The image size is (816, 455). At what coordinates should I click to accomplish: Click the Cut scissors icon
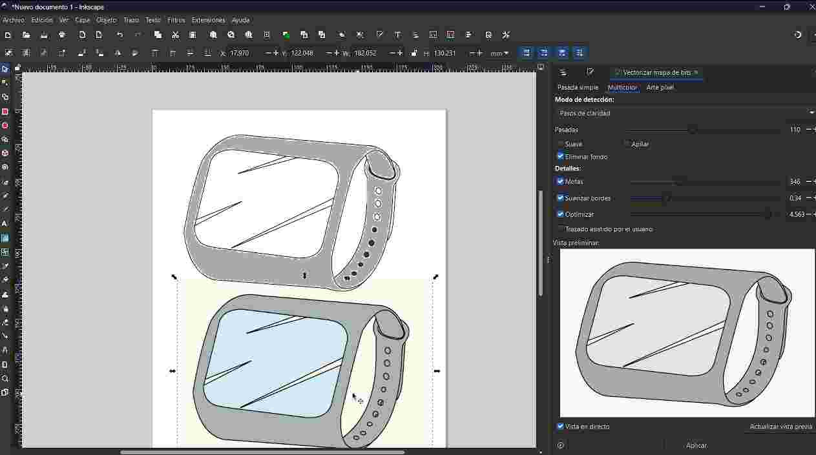click(x=175, y=35)
